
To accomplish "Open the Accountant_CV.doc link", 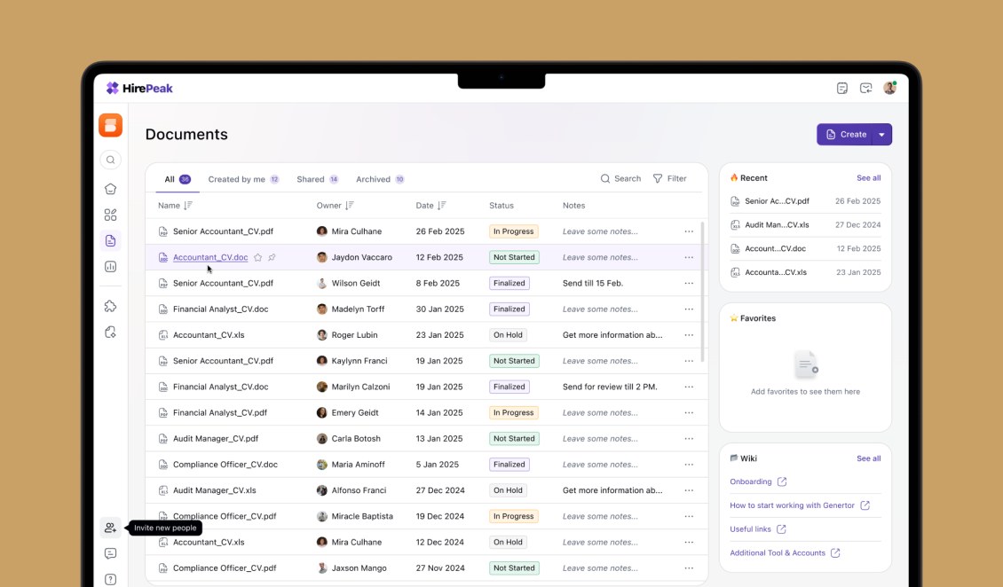I will coord(210,257).
